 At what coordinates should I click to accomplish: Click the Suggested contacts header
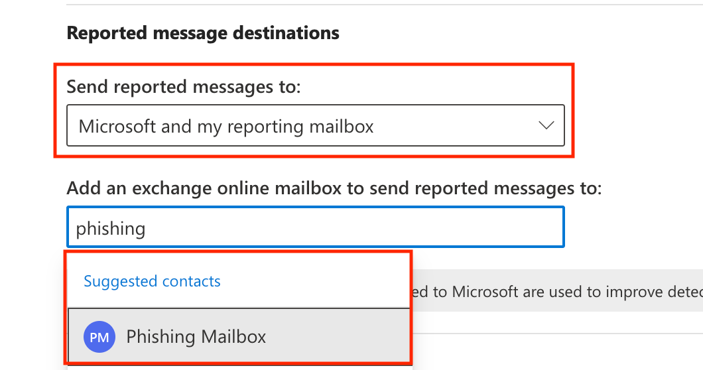tap(152, 281)
